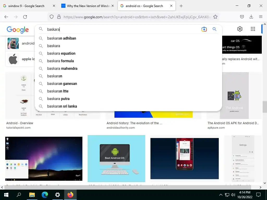267x200 pixels.
Task: View site security padlock info
Action: [59, 17]
